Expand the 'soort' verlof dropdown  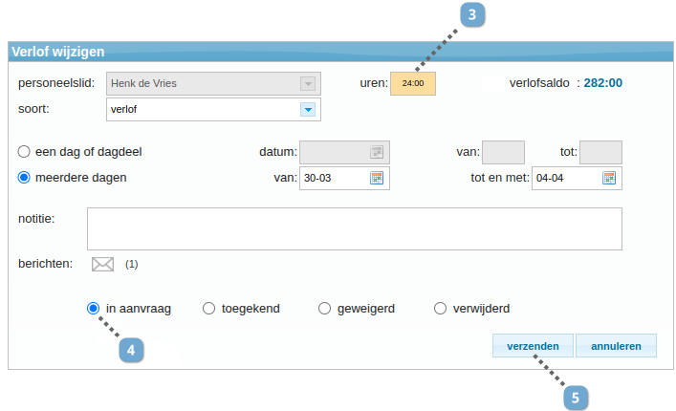(x=308, y=109)
